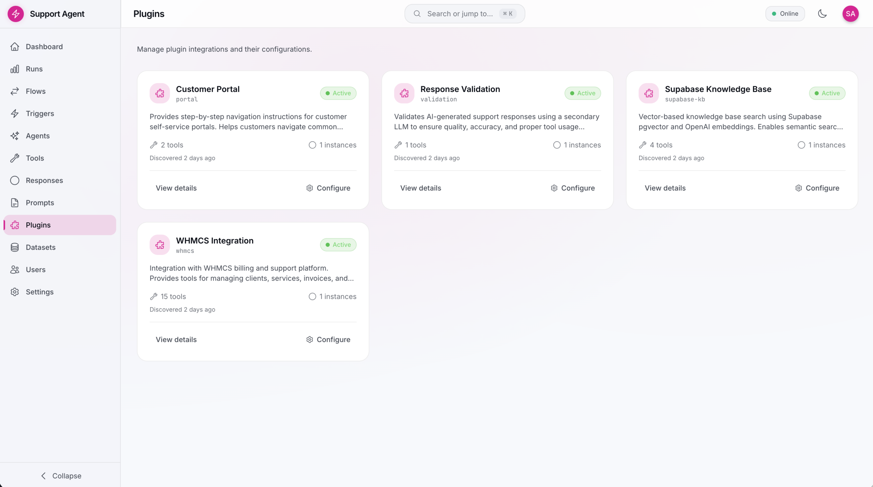The image size is (873, 487).
Task: Click the 'validation' slug text
Action: pyautogui.click(x=439, y=100)
